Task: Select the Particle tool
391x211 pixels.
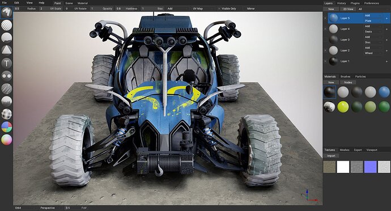Action: 6,101
